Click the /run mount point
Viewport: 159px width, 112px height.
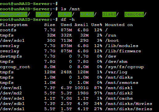(x=111, y=35)
